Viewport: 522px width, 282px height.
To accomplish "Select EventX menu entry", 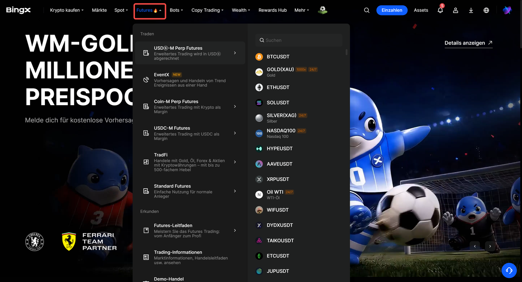I will pos(190,79).
